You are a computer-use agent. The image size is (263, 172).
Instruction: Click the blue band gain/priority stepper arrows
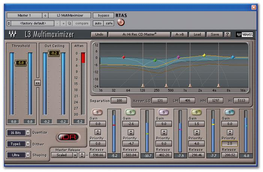pyautogui.click(x=230, y=132)
